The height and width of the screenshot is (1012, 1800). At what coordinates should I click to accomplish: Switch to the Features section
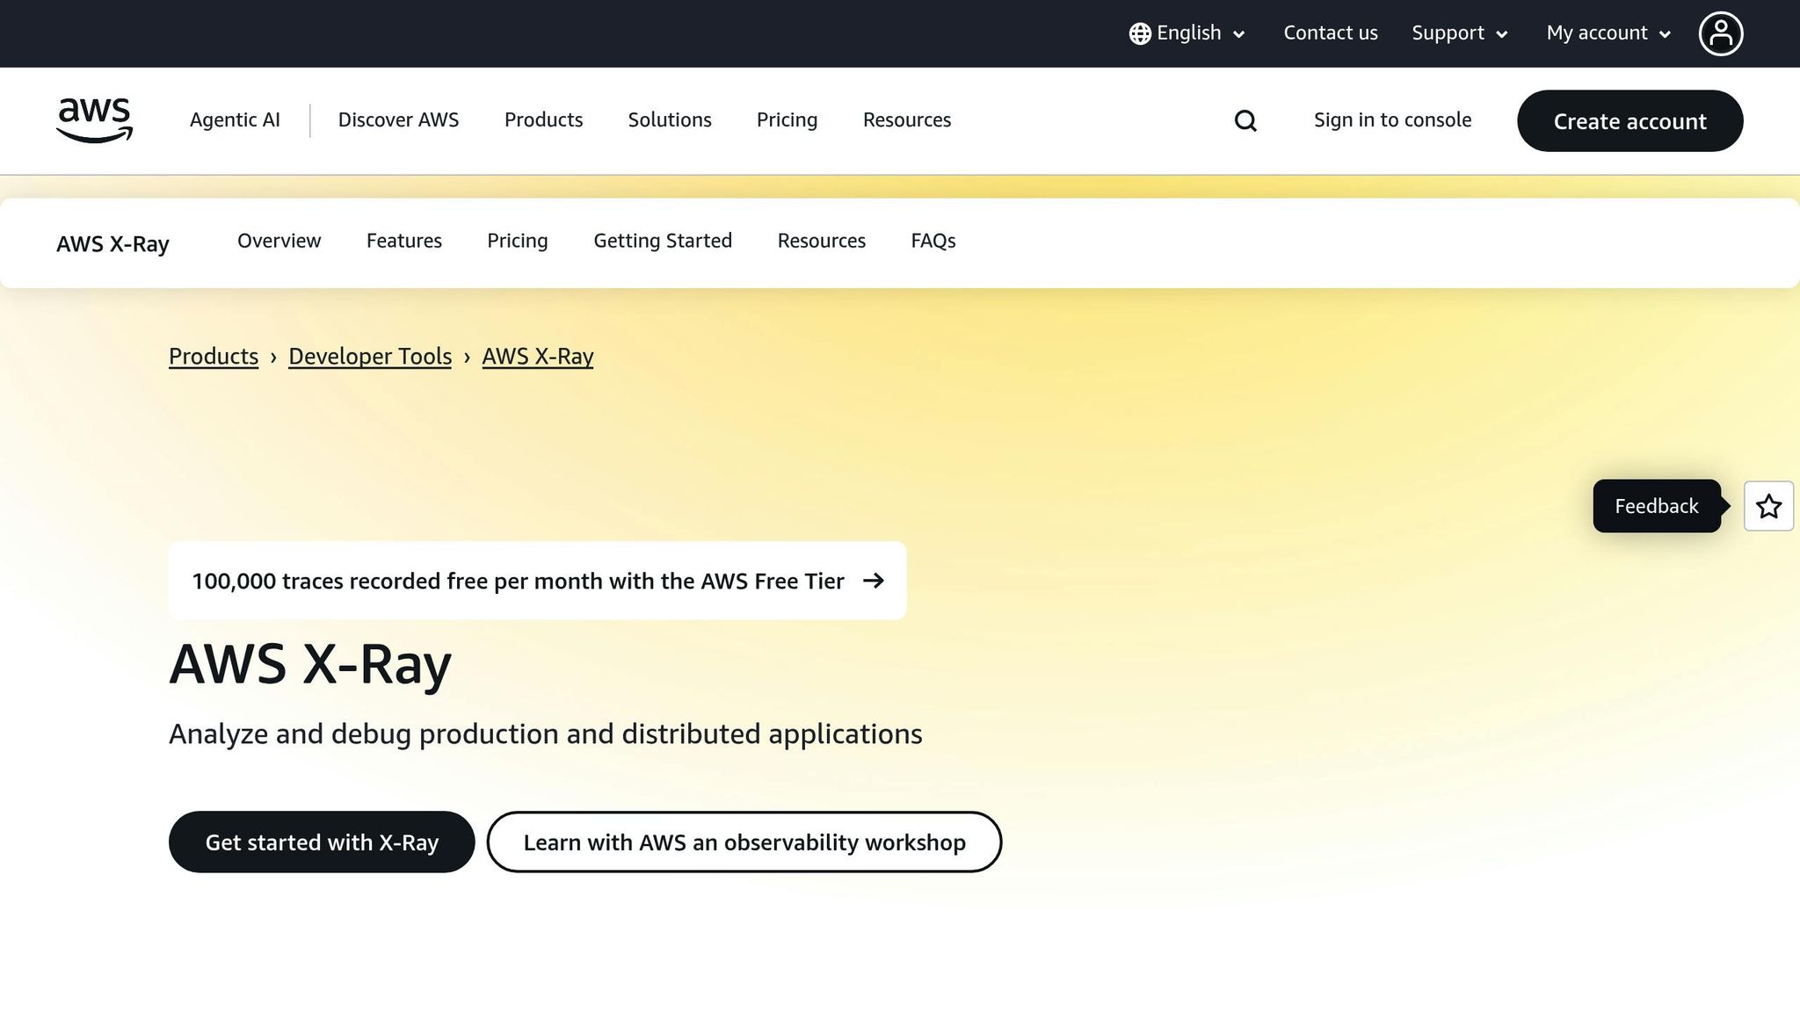point(403,241)
